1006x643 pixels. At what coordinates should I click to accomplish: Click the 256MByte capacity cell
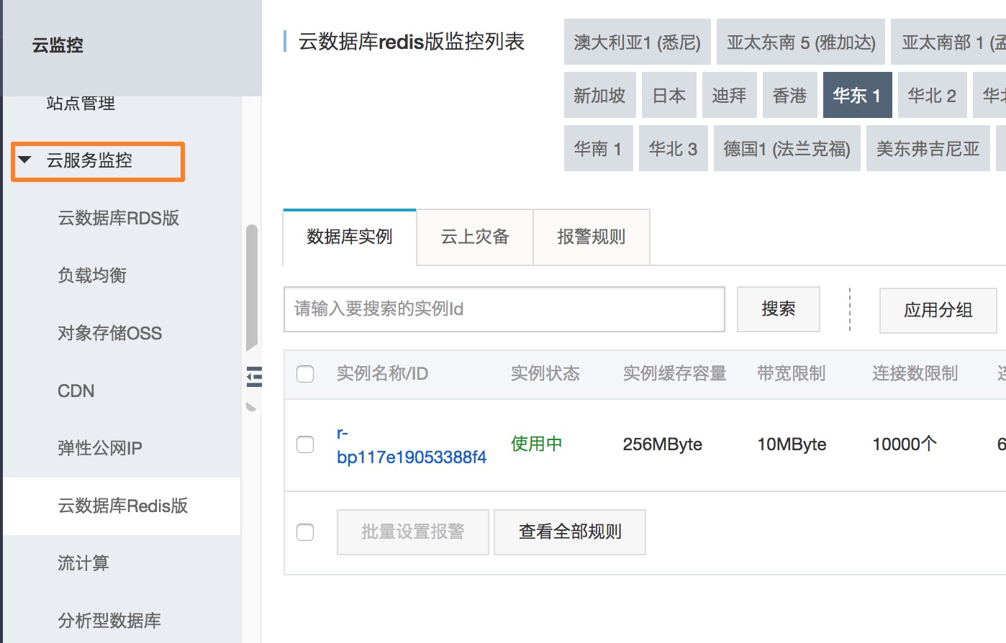coord(662,444)
